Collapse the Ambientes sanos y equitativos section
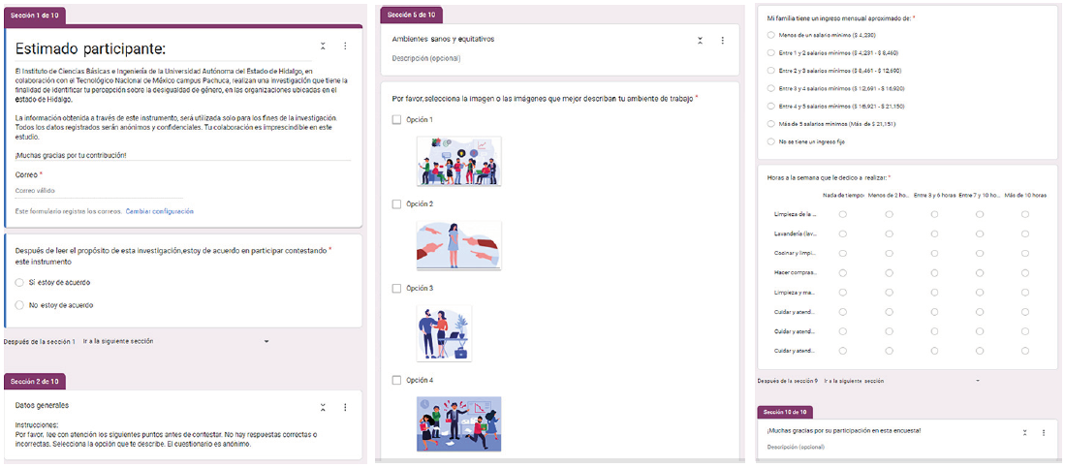This screenshot has height=467, width=1065. pyautogui.click(x=700, y=41)
